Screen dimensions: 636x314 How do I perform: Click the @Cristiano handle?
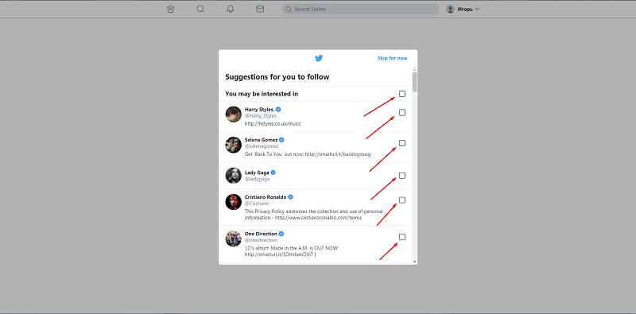coord(257,204)
